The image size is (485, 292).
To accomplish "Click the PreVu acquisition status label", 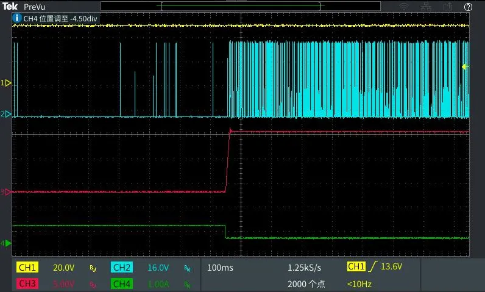I will click(x=34, y=7).
